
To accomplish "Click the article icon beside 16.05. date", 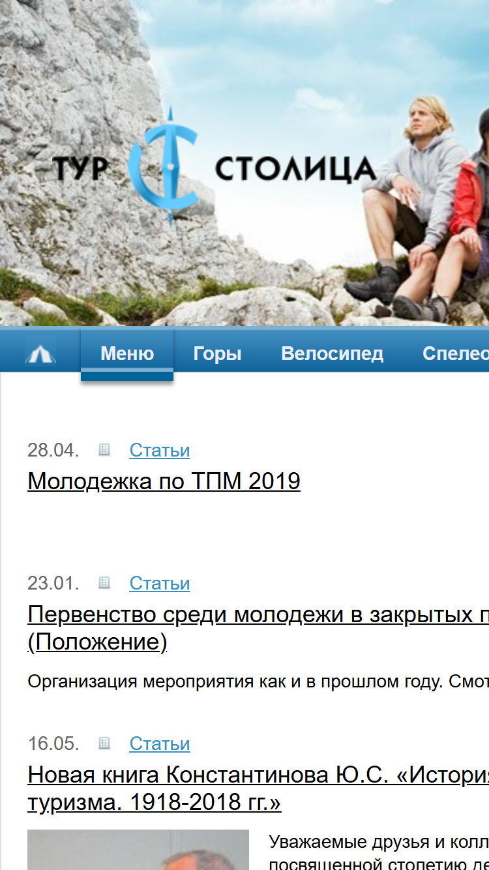I will click(104, 743).
